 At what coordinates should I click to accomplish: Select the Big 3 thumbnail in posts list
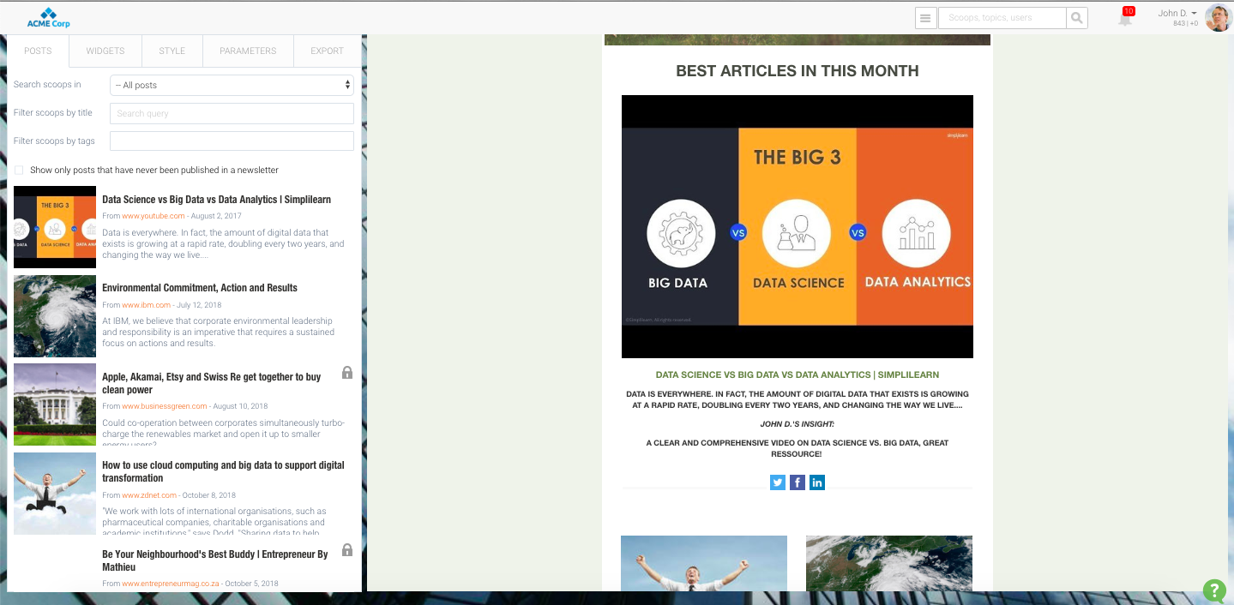pos(55,227)
